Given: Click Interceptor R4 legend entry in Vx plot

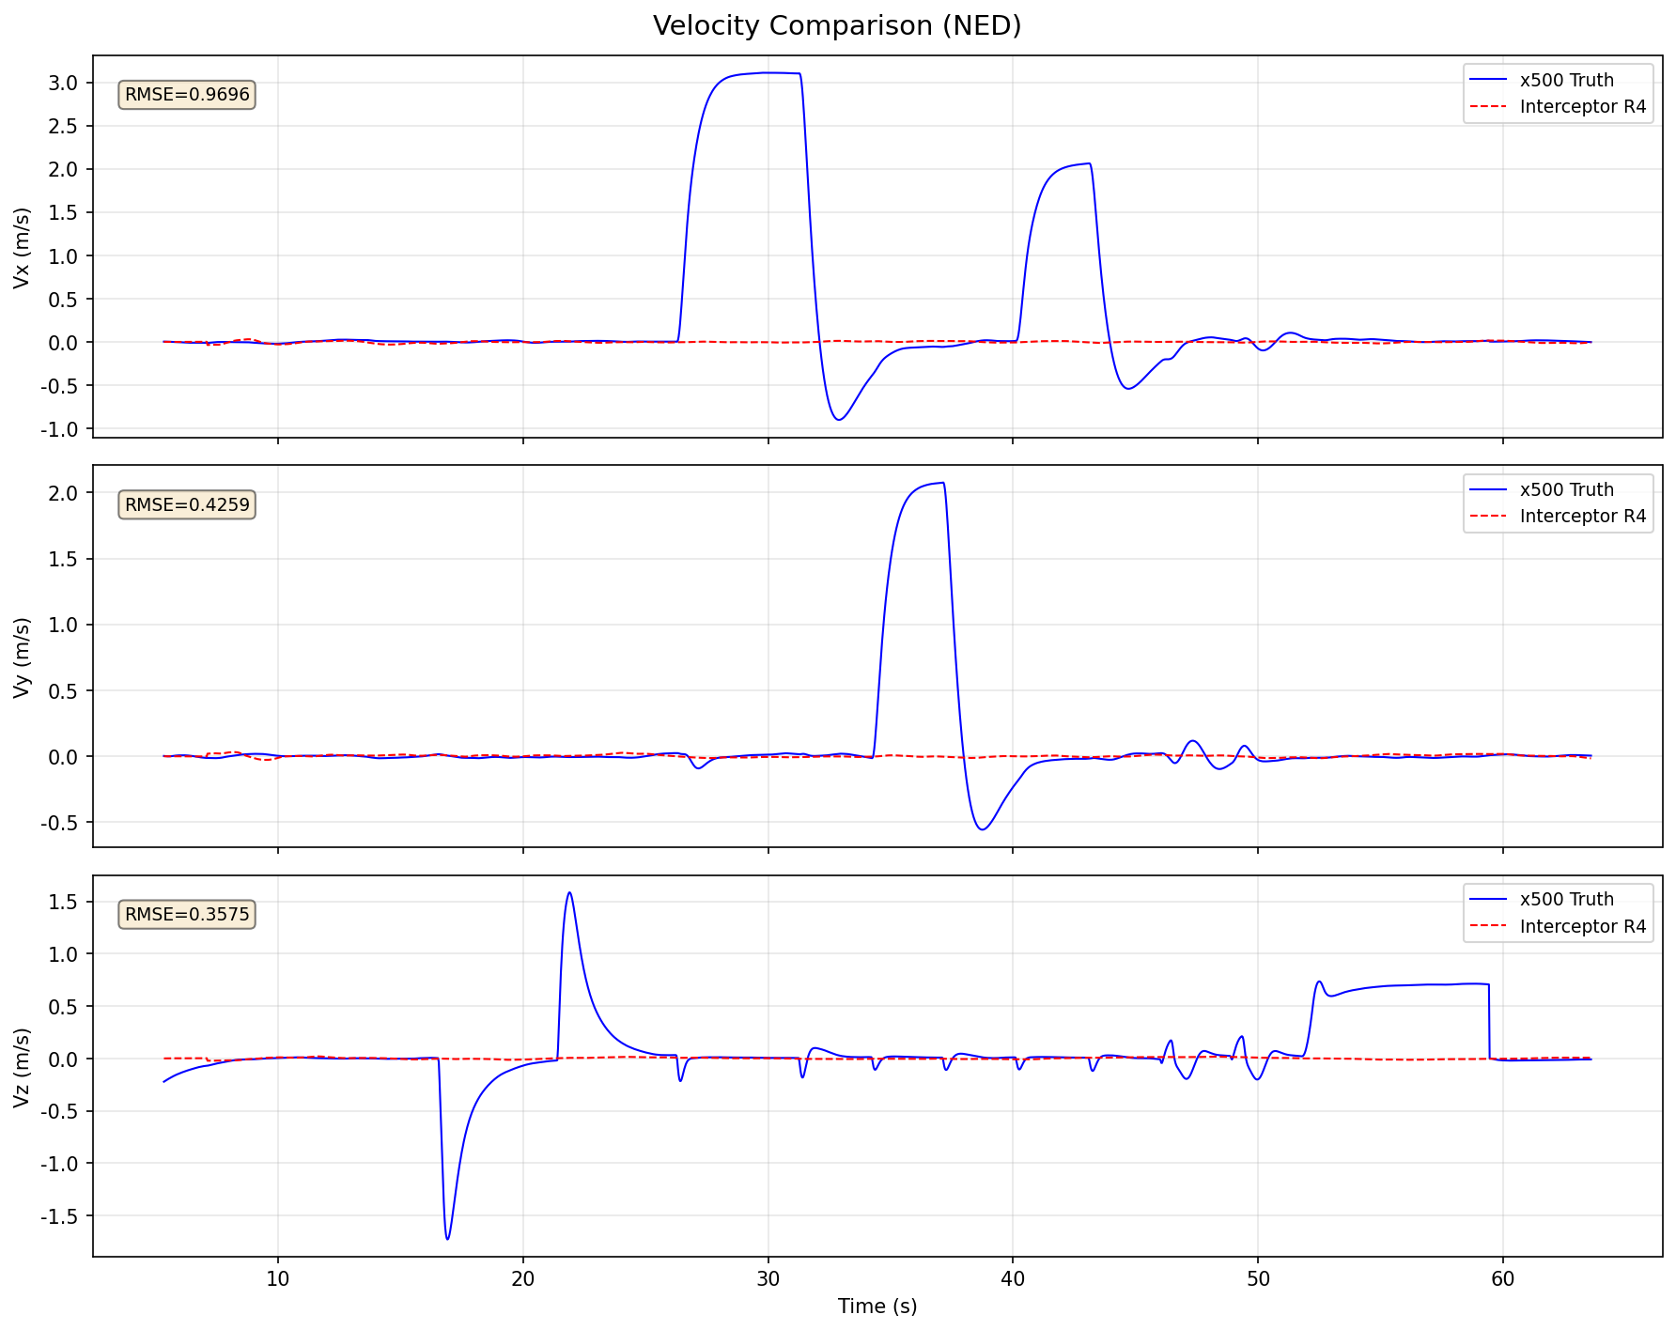Looking at the screenshot, I should click(1558, 106).
